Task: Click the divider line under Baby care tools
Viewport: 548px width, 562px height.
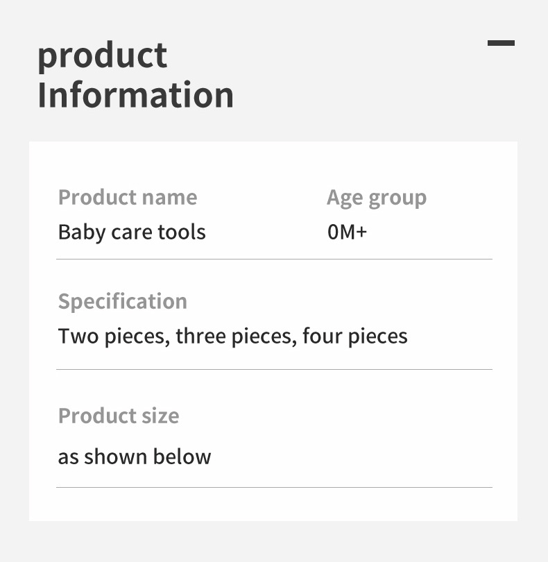Action: (x=274, y=259)
